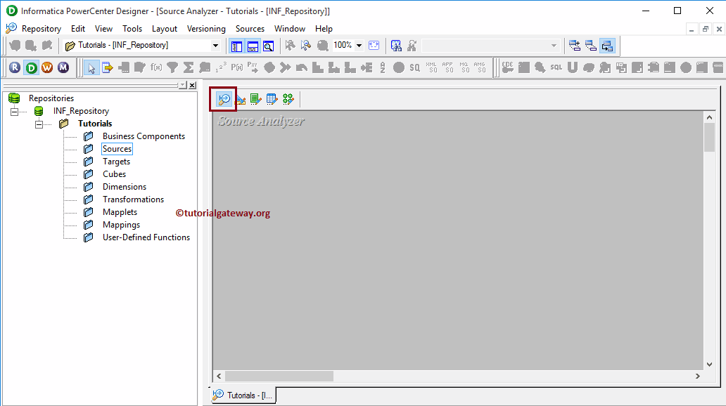726x406 pixels.
Task: Select the Targets folder
Action: pos(116,162)
